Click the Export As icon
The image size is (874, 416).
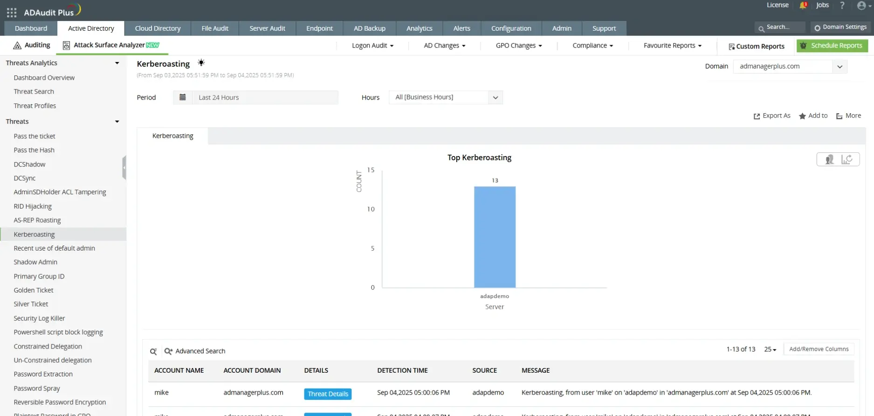pyautogui.click(x=757, y=116)
